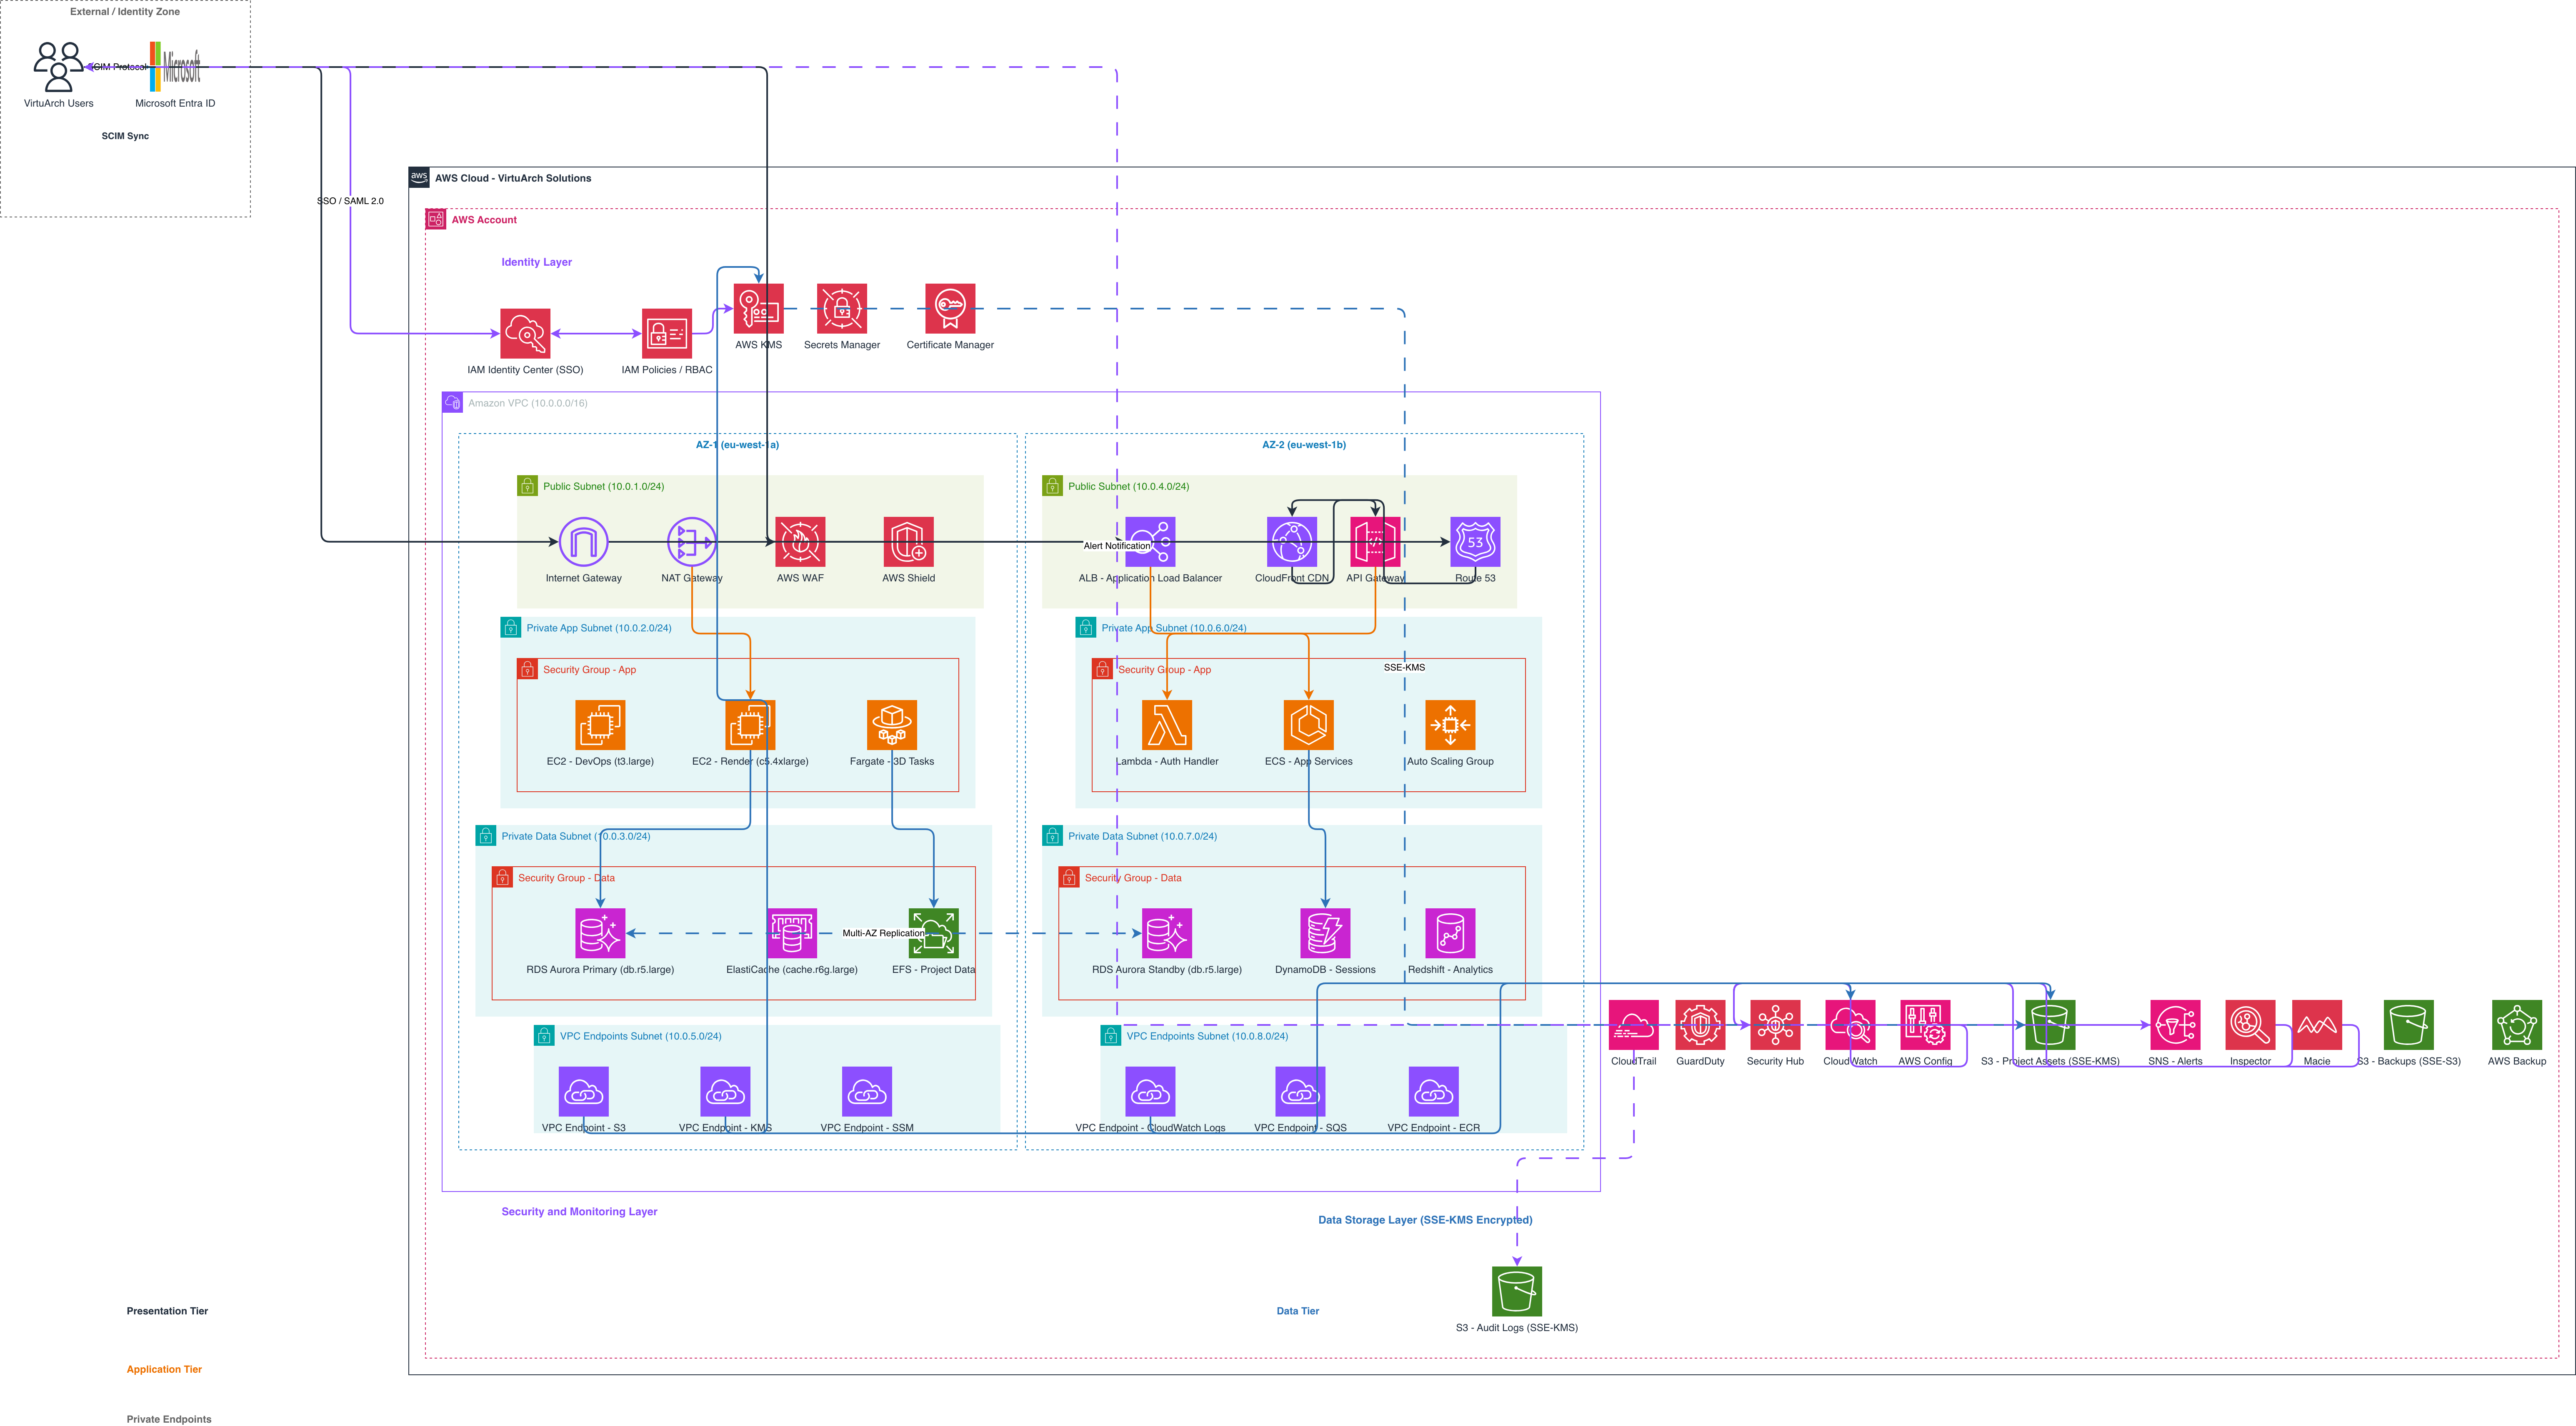2576x1426 pixels.
Task: Select the 'Private Data Subnet (10.0.7.0/24)' label
Action: (x=1142, y=836)
